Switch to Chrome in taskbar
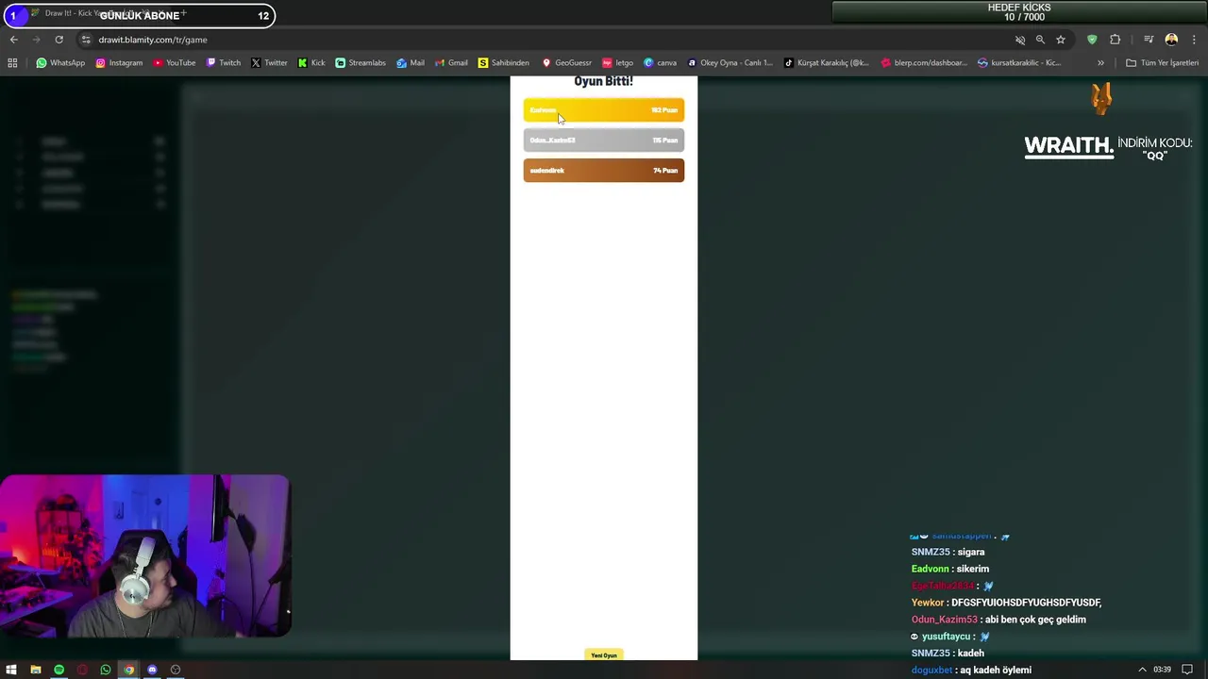Screen dimensions: 1208x679 point(128,670)
